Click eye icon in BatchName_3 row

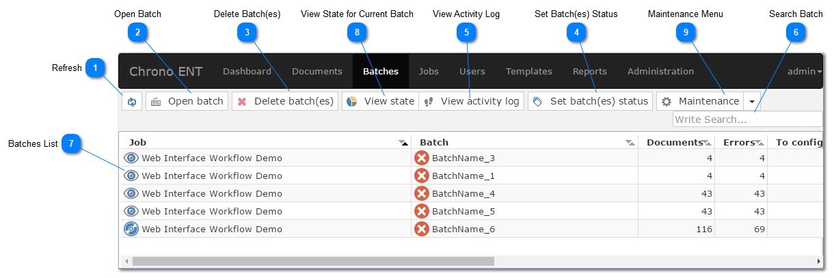pyautogui.click(x=131, y=158)
